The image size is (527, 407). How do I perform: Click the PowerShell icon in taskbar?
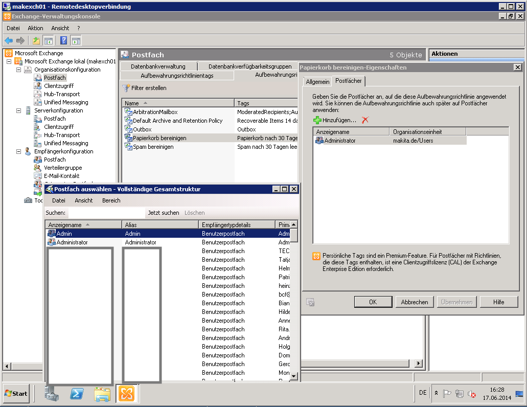click(x=77, y=394)
